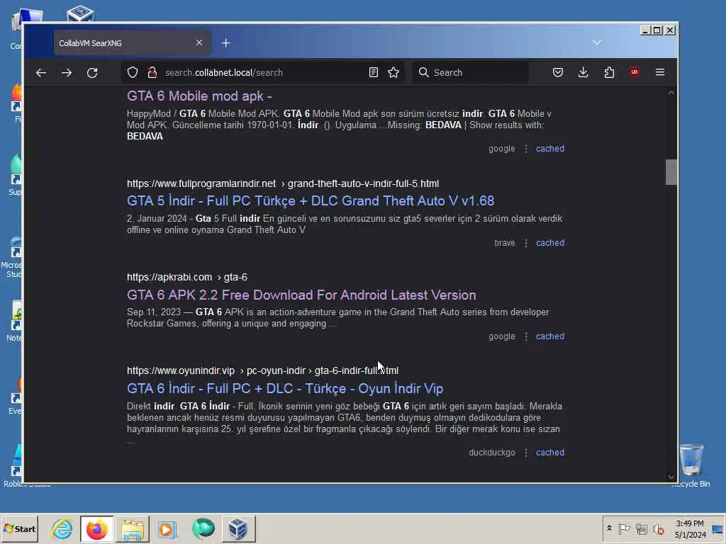Viewport: 726px width, 544px height.
Task: Click the fullprogramlarindir.net result URL
Action: 283,183
